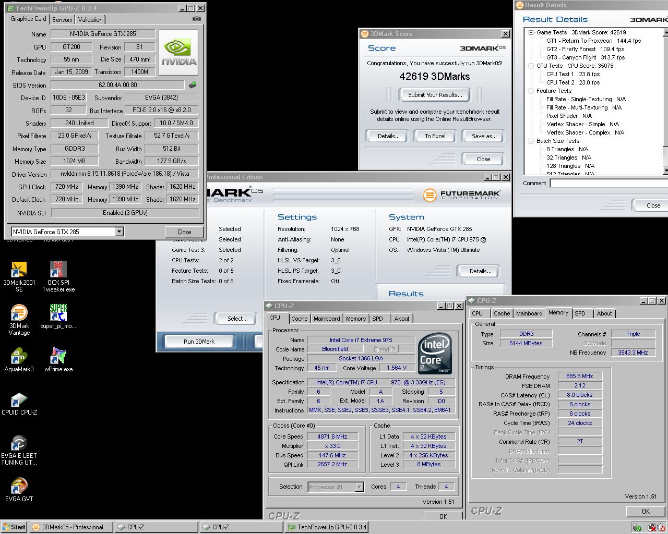668x534 pixels.
Task: Click Close in the Result Details window
Action: (x=650, y=205)
